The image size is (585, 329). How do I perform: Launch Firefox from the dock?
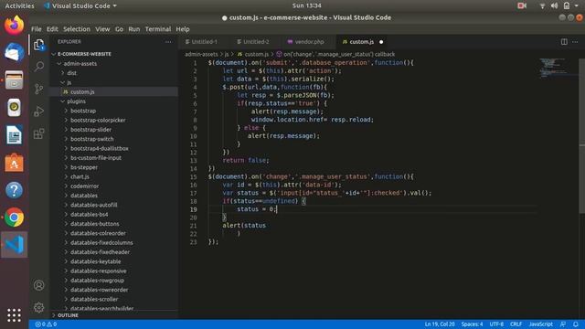(15, 26)
